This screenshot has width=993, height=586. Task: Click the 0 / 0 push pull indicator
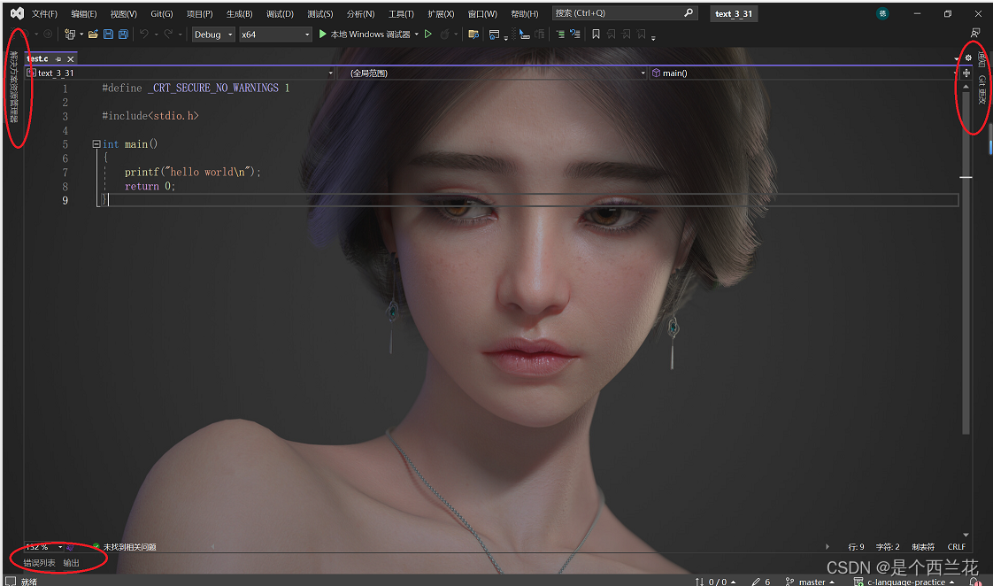[x=716, y=582]
